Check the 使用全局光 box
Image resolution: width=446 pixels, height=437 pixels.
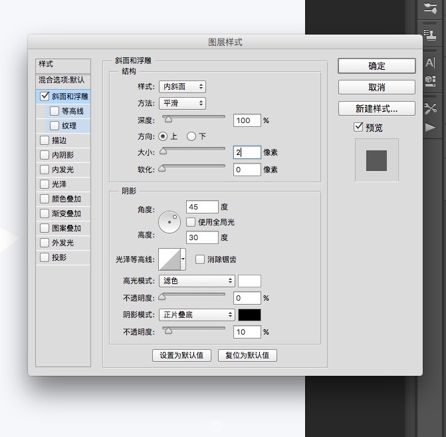pos(191,222)
